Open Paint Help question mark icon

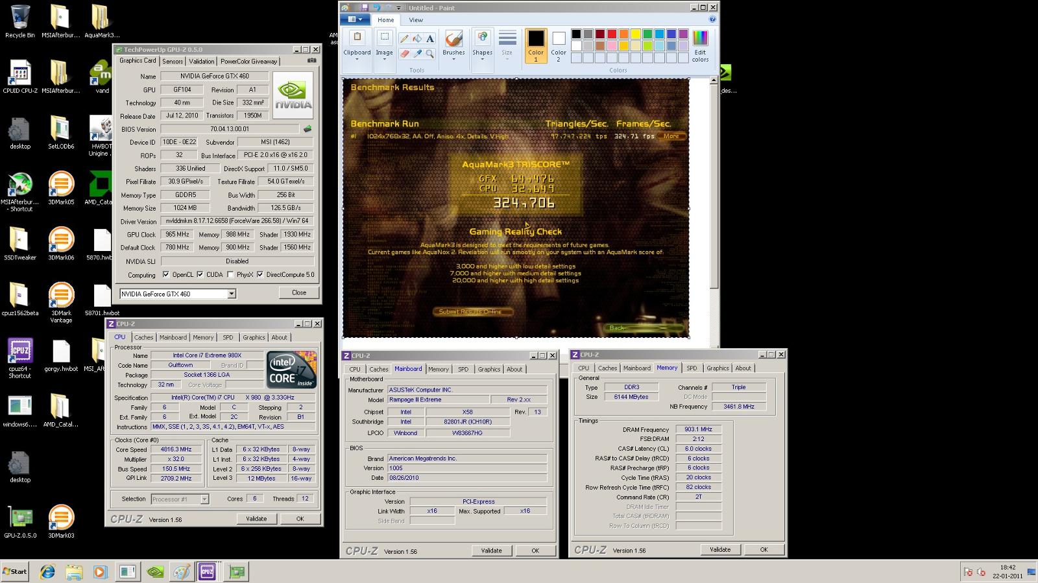pos(712,19)
